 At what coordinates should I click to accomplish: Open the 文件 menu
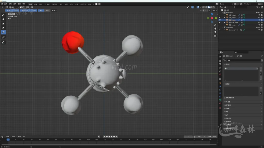click(x=6, y=4)
